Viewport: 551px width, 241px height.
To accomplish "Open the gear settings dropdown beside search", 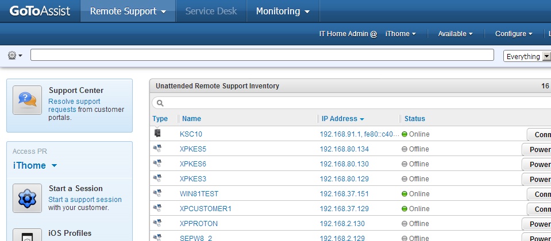I will (15, 55).
